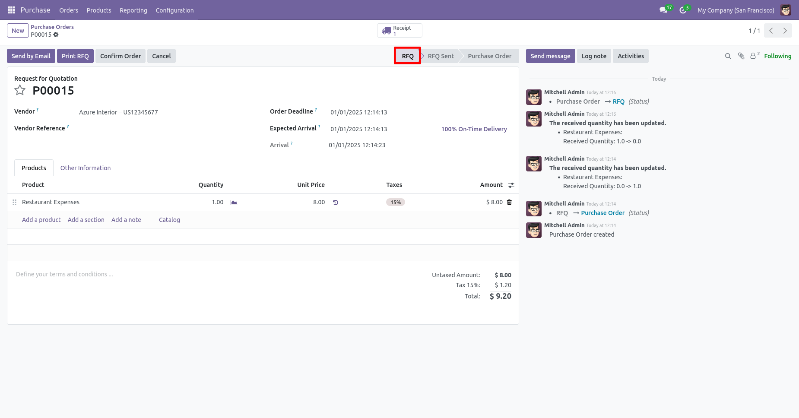
Task: Go to the previous record arrow
Action: pyautogui.click(x=771, y=31)
